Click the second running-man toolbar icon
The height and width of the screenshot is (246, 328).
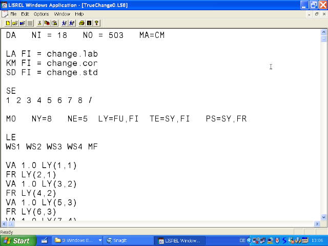(71, 23)
